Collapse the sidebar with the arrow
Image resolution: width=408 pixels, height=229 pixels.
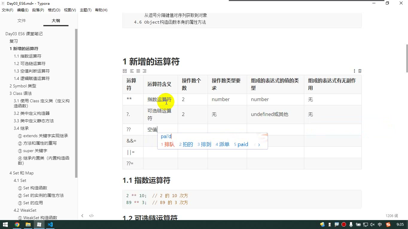click(x=83, y=216)
